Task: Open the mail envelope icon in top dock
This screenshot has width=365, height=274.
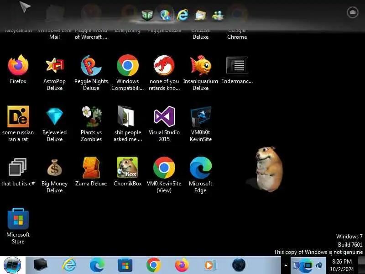Action: pos(200,16)
